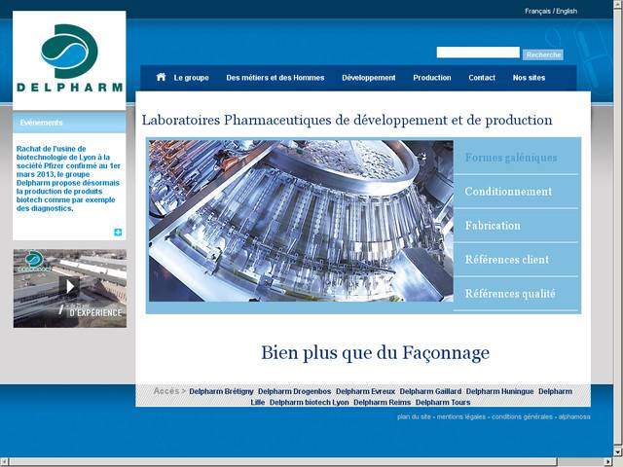Screen dimensions: 623x467
Task: Click the search input field
Action: (478, 53)
